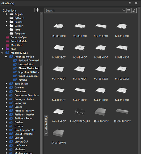This screenshot has width=141, height=154.
Task: Click the magnifier icon in the search box
Action: click(x=124, y=10)
